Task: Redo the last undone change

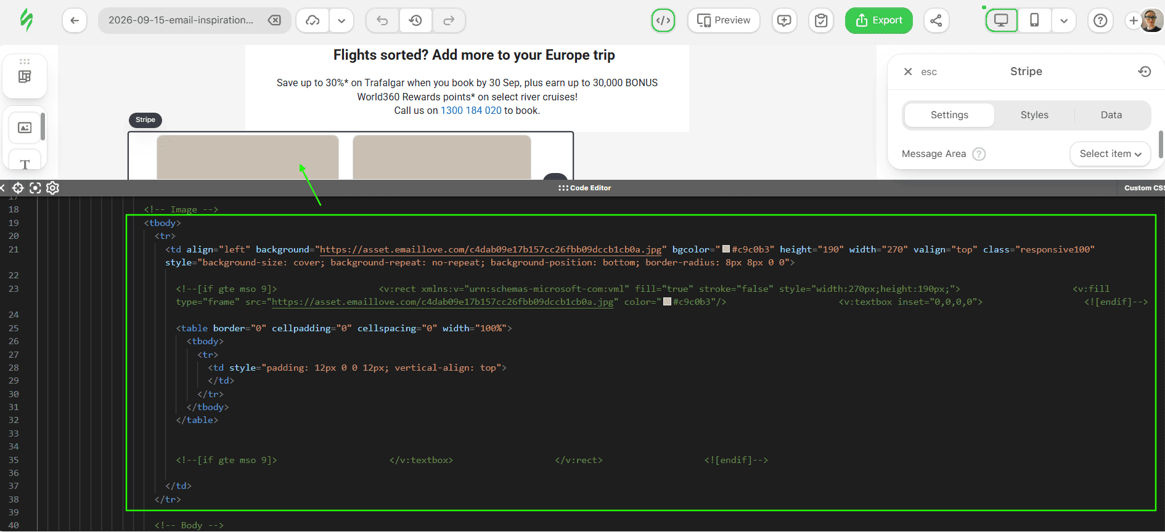Action: 449,20
